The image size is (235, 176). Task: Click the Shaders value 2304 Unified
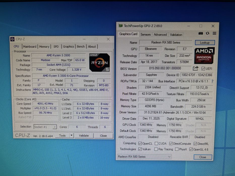(x=153, y=87)
